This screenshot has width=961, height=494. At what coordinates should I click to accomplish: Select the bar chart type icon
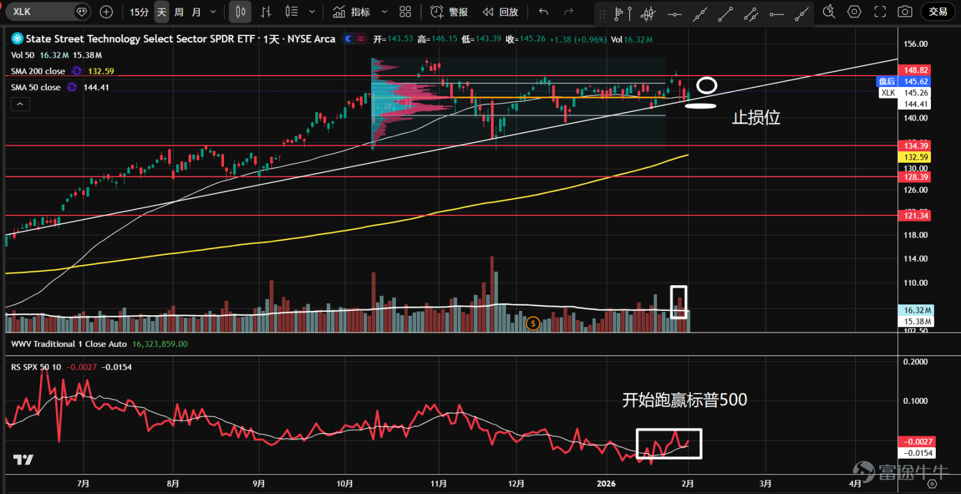click(x=266, y=12)
